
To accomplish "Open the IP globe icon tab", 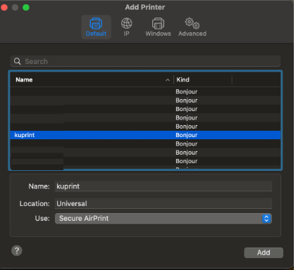I will coord(126,27).
